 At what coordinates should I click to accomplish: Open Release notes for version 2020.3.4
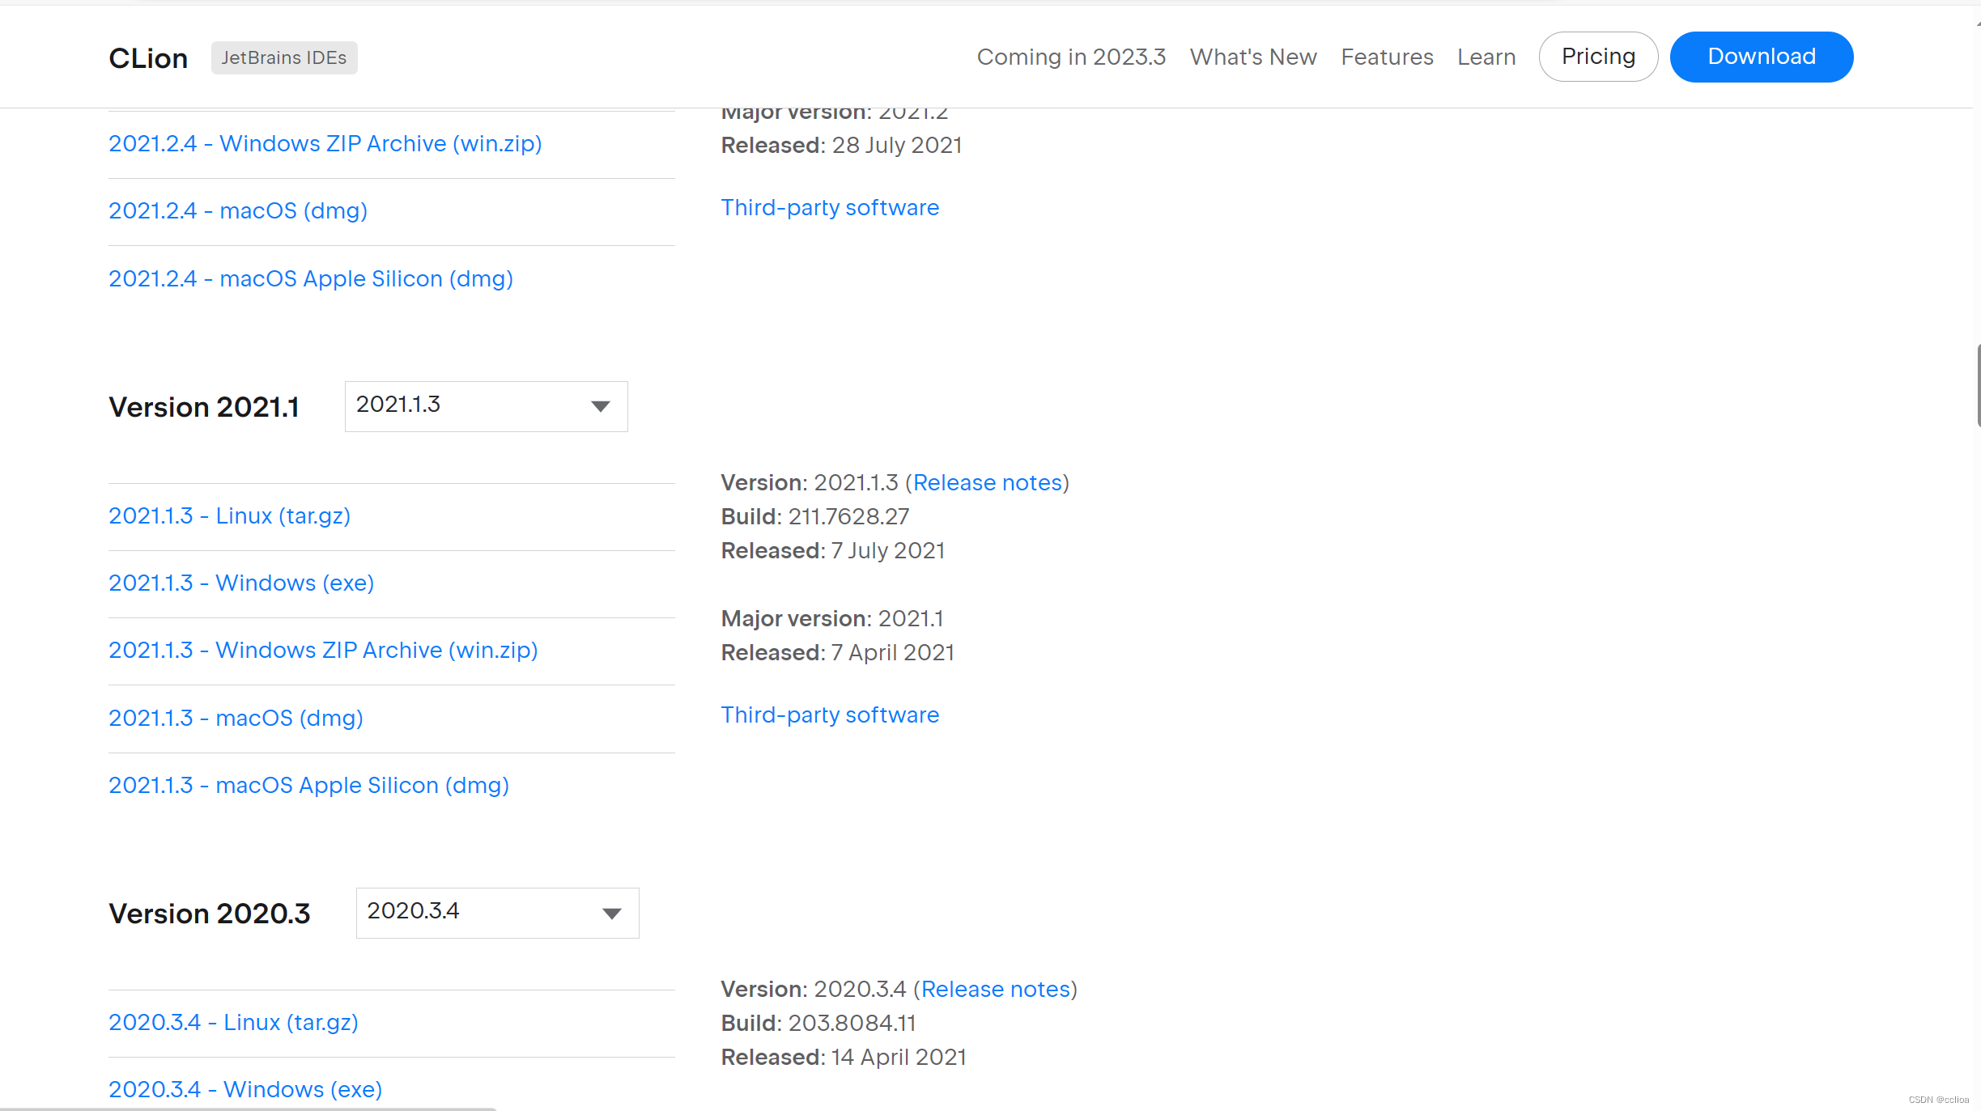pos(995,989)
